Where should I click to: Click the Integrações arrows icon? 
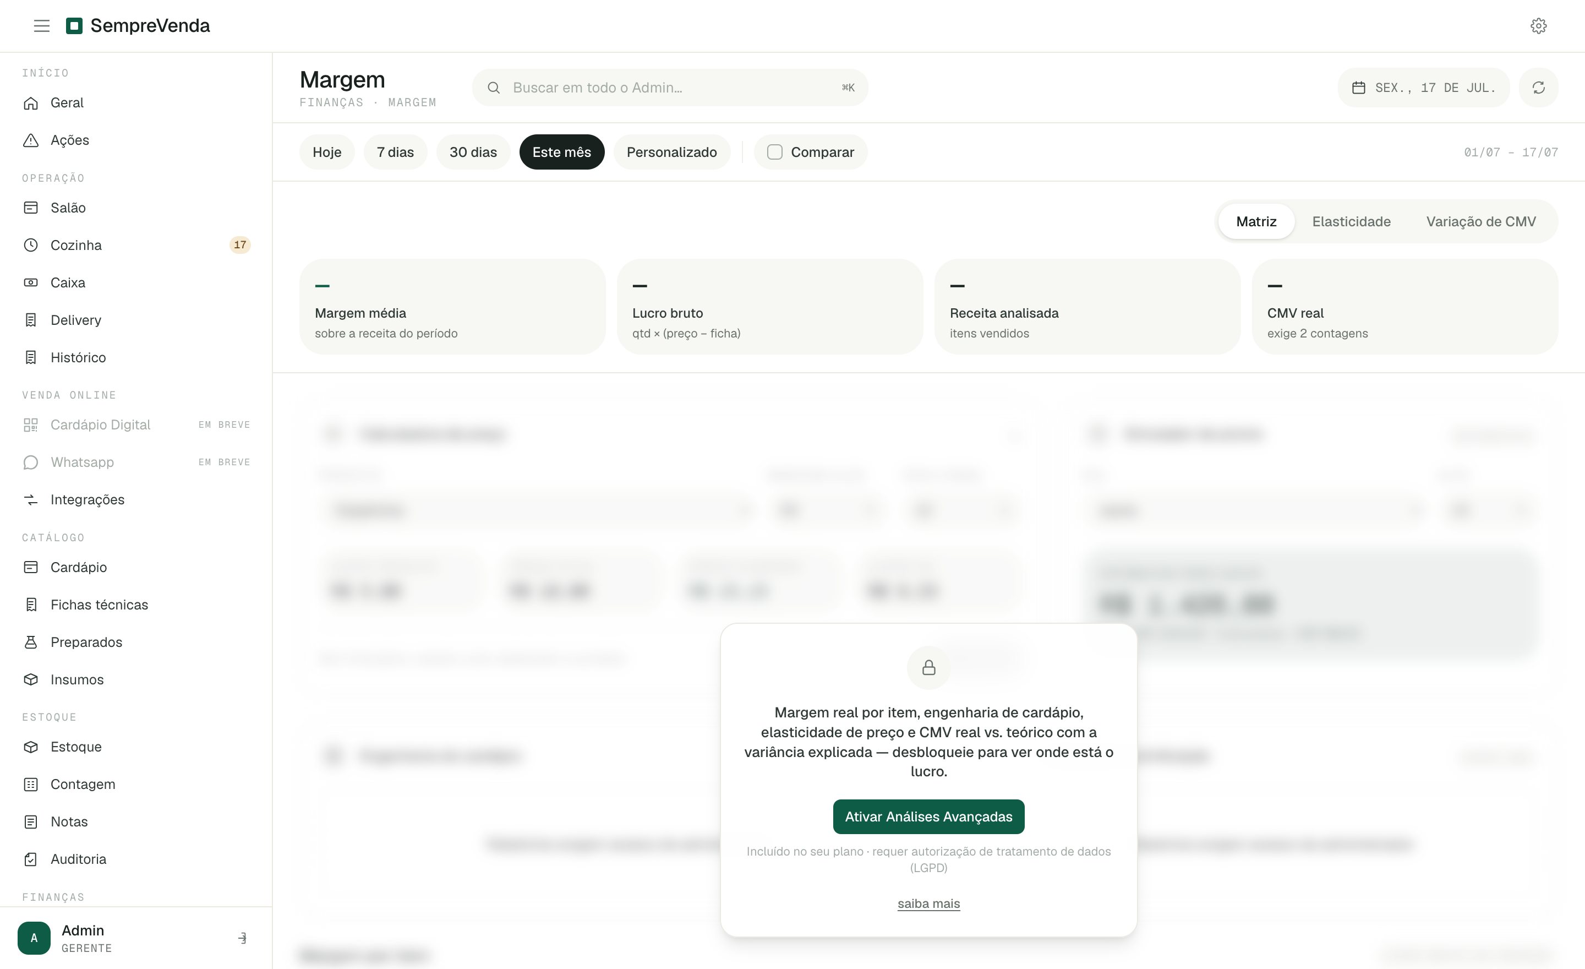pos(31,500)
